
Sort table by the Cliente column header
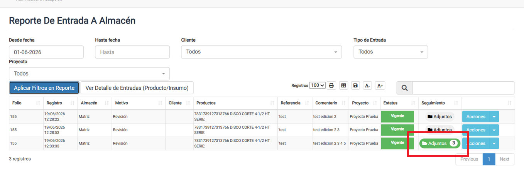[179, 103]
